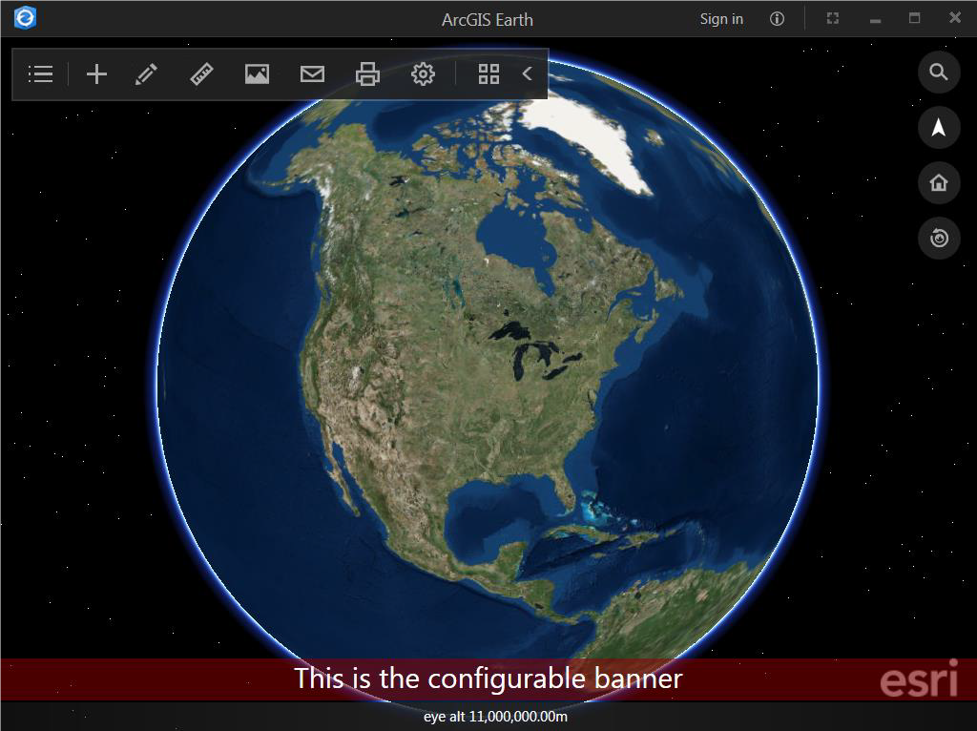977x731 pixels.
Task: Click the north arrow compass button
Action: 939,128
